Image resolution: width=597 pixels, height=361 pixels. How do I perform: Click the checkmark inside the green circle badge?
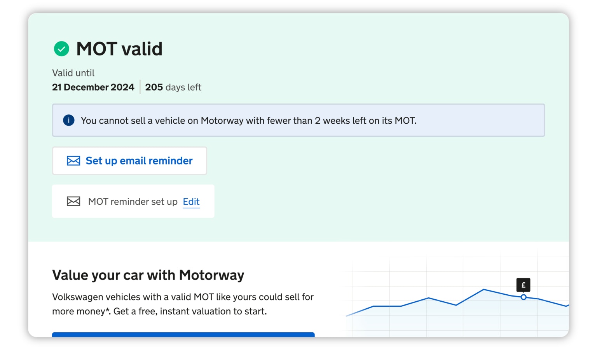click(61, 49)
